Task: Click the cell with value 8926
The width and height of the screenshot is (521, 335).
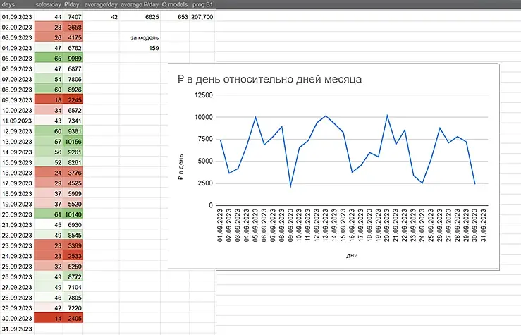Action: tap(73, 90)
